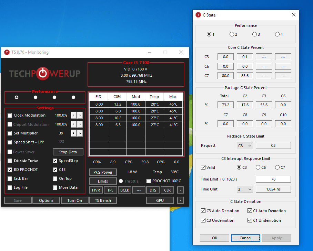Toggle C3 Auto Demotion checkbox
This screenshot has width=313, height=251.
pos(203,210)
